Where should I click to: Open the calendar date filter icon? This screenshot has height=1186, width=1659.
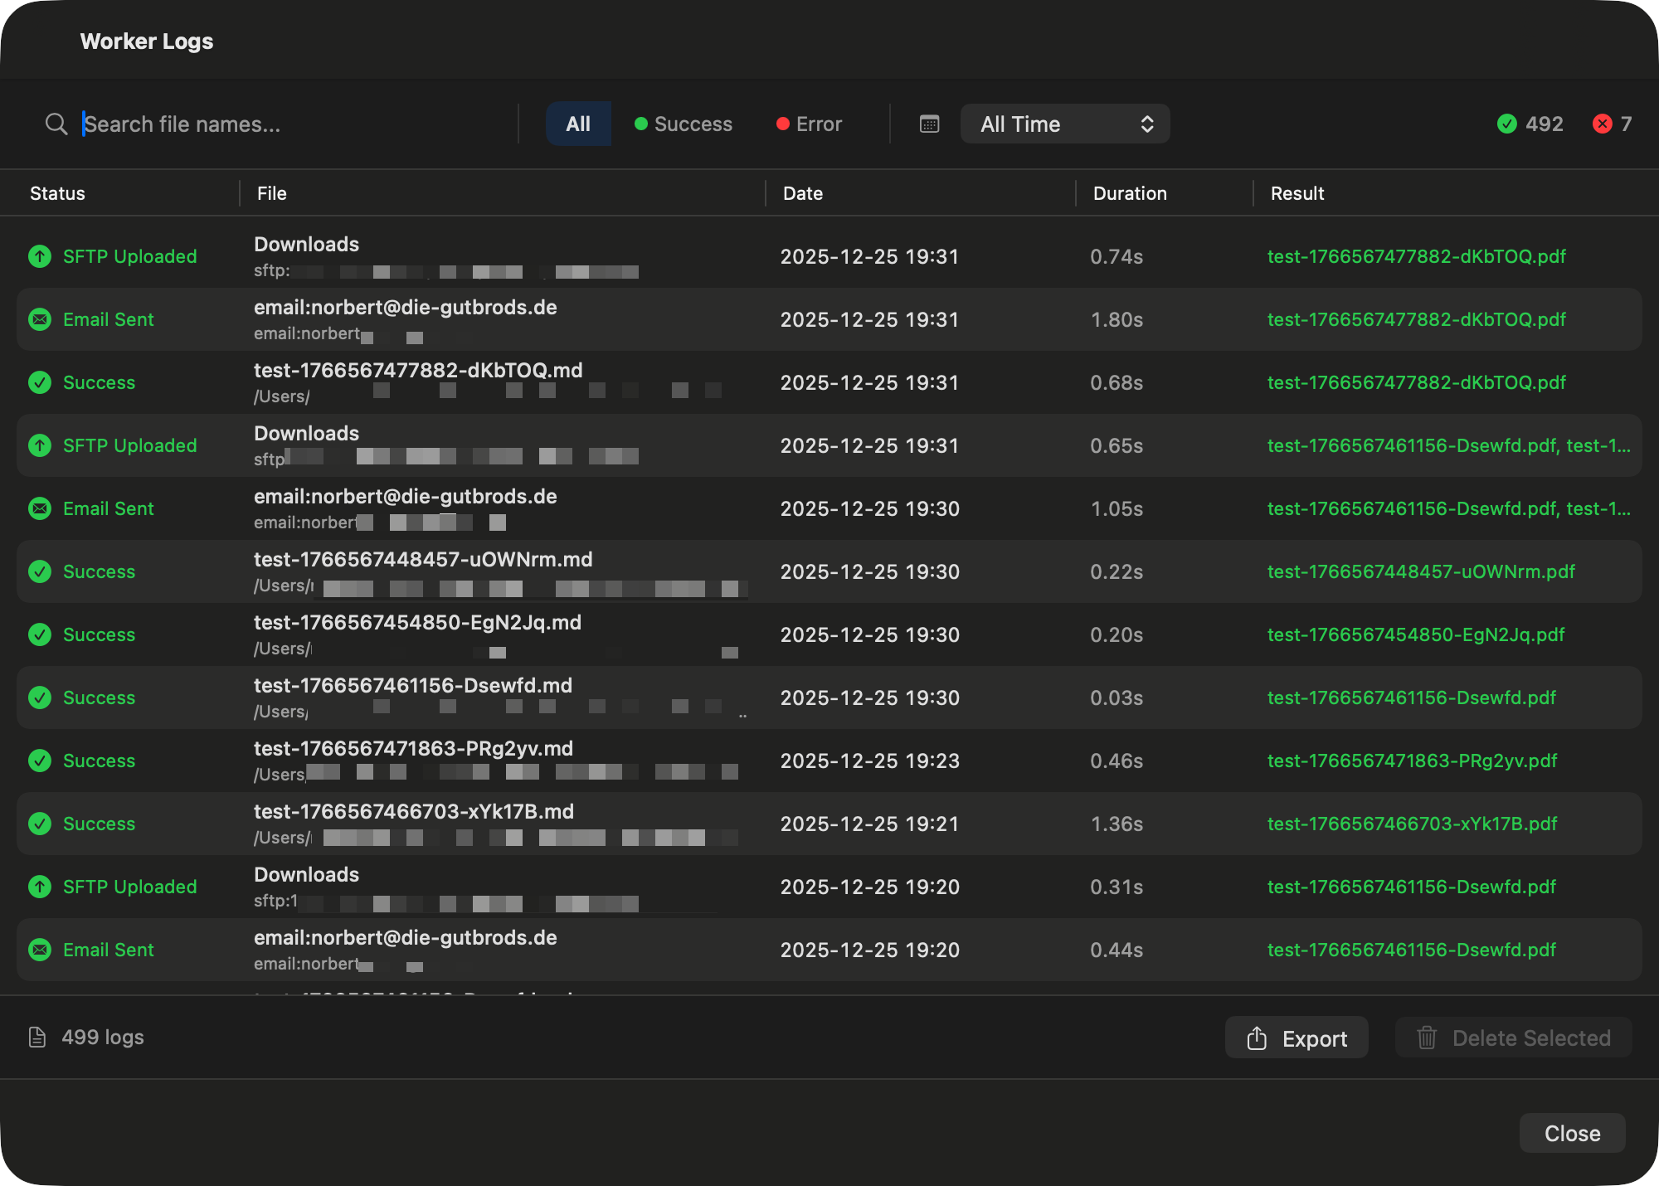click(930, 124)
